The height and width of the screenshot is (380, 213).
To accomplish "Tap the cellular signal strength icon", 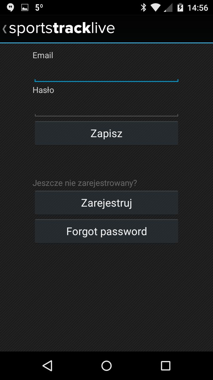I will 168,7.
